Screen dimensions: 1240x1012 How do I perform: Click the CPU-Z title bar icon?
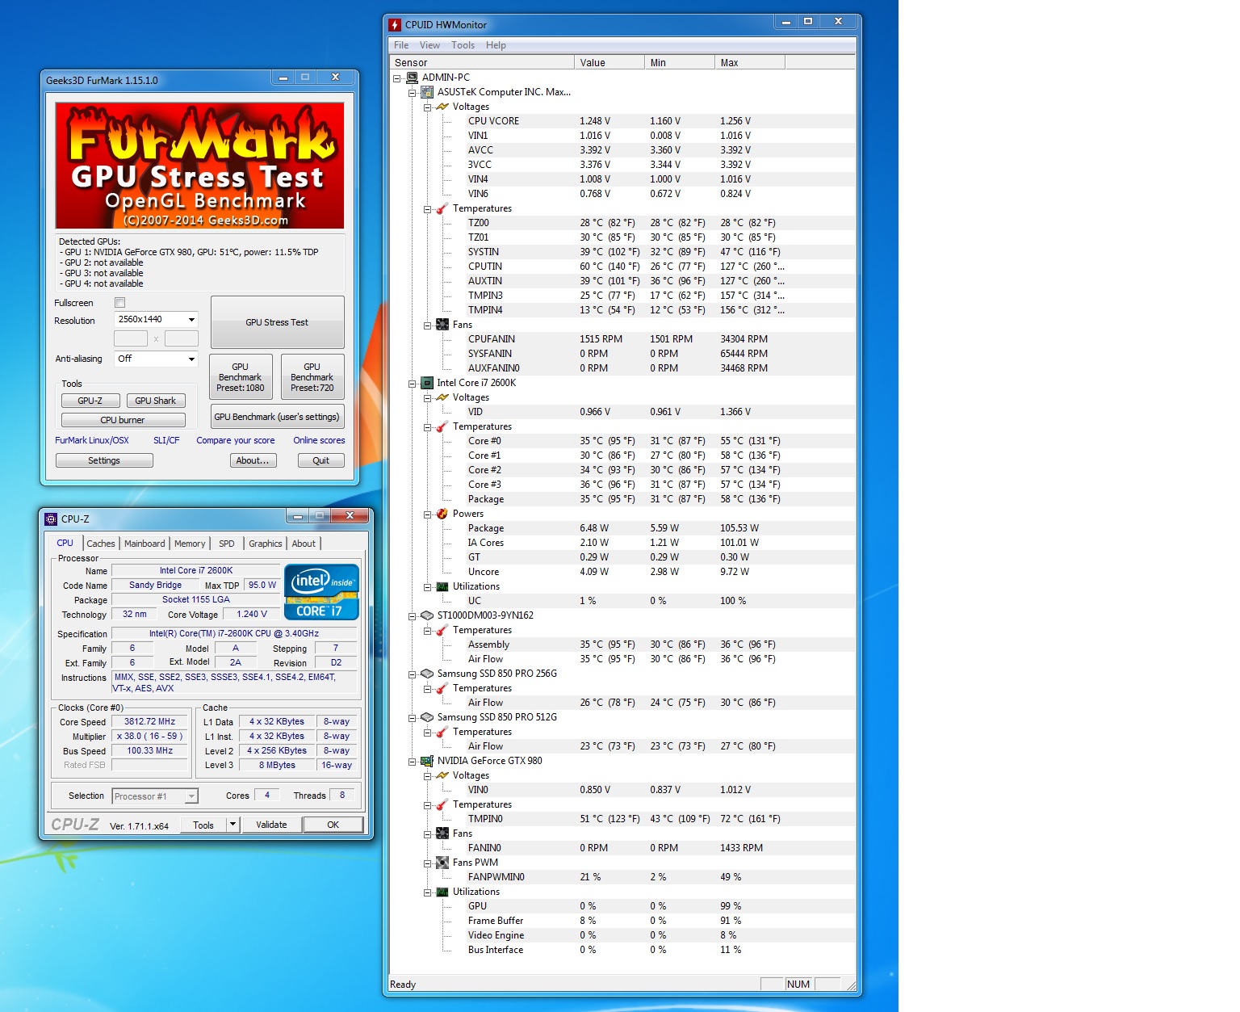[52, 519]
